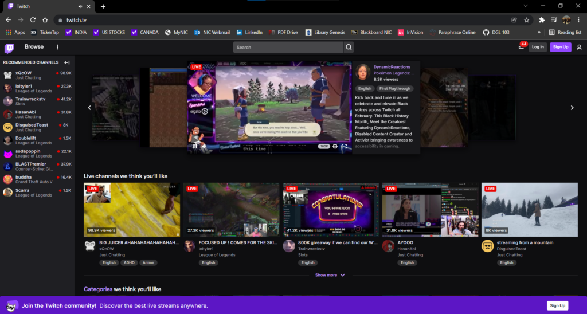The image size is (587, 314).
Task: Open the Trainwreckstv 800K giveaway thumbnail
Action: point(331,210)
